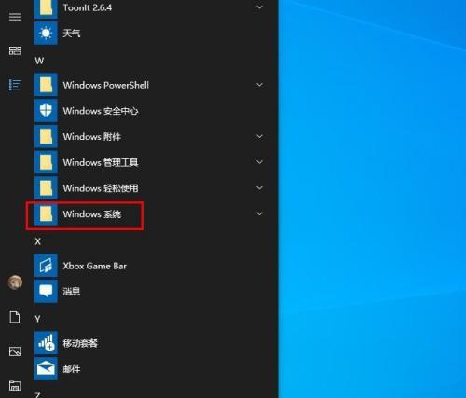Screen dimensions: 466x398
Task: Jump via the Y letter header
Action: click(x=37, y=319)
